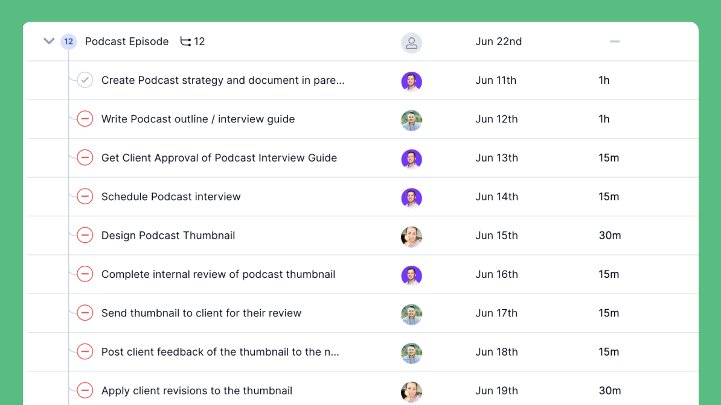Mark Get Client Approval of Podcast Interview Guide complete
Screen dimensions: 721x405
(85, 157)
